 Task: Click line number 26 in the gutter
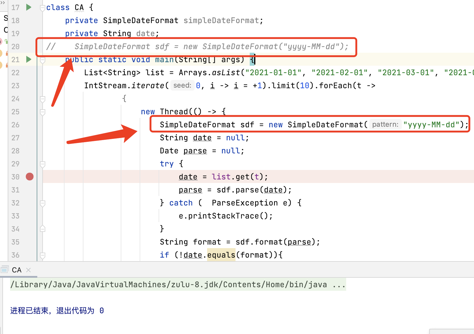pos(15,125)
